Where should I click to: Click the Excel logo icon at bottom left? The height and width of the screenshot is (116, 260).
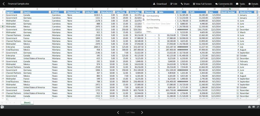coord(2,107)
